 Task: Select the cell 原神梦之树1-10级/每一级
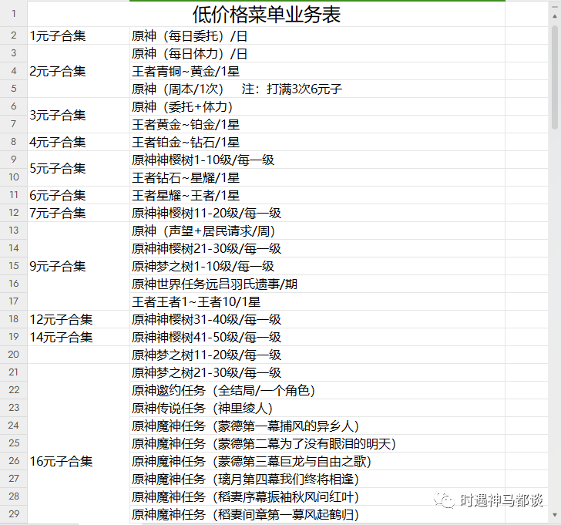(317, 266)
